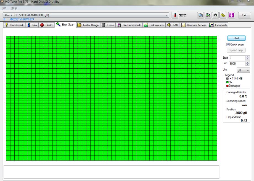Increase the Start value with up arrow
The width and height of the screenshot is (254, 181).
pyautogui.click(x=247, y=57)
